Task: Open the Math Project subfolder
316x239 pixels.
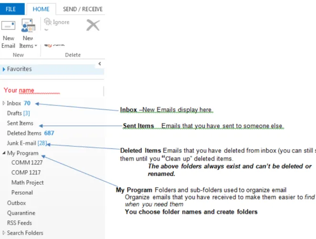Action: pyautogui.click(x=28, y=183)
